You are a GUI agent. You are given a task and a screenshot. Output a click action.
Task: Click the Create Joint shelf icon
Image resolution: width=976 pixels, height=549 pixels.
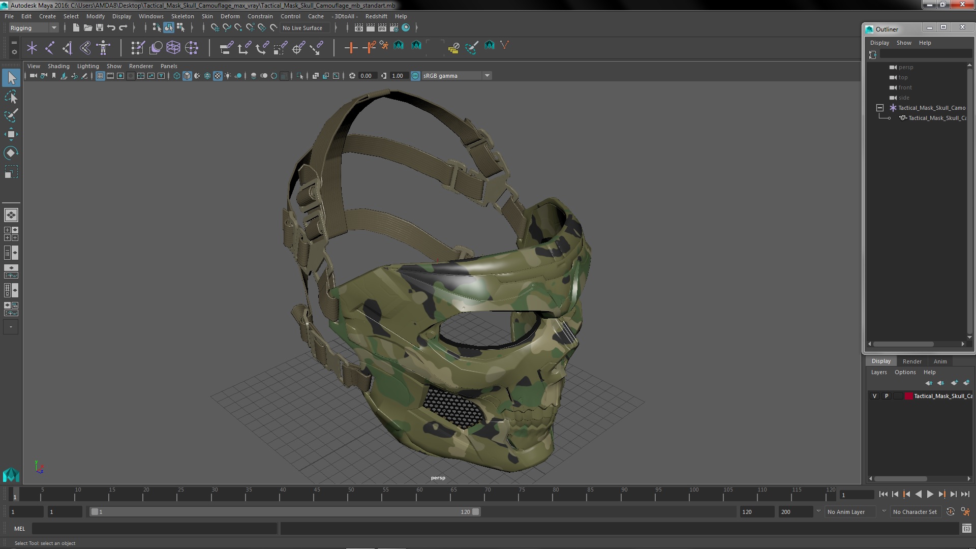[x=50, y=48]
